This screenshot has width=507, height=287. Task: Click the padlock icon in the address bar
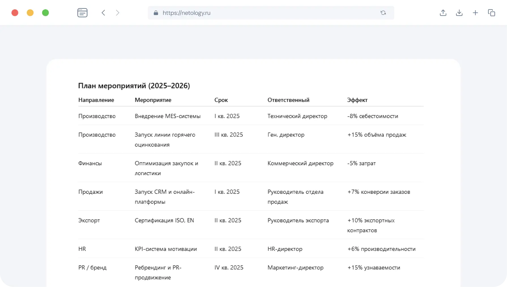[x=156, y=13]
